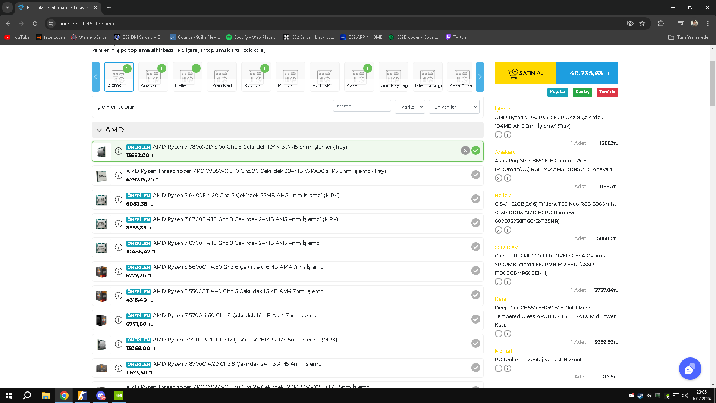The height and width of the screenshot is (403, 716).
Task: Click the browser address bar
Action: [x=336, y=24]
